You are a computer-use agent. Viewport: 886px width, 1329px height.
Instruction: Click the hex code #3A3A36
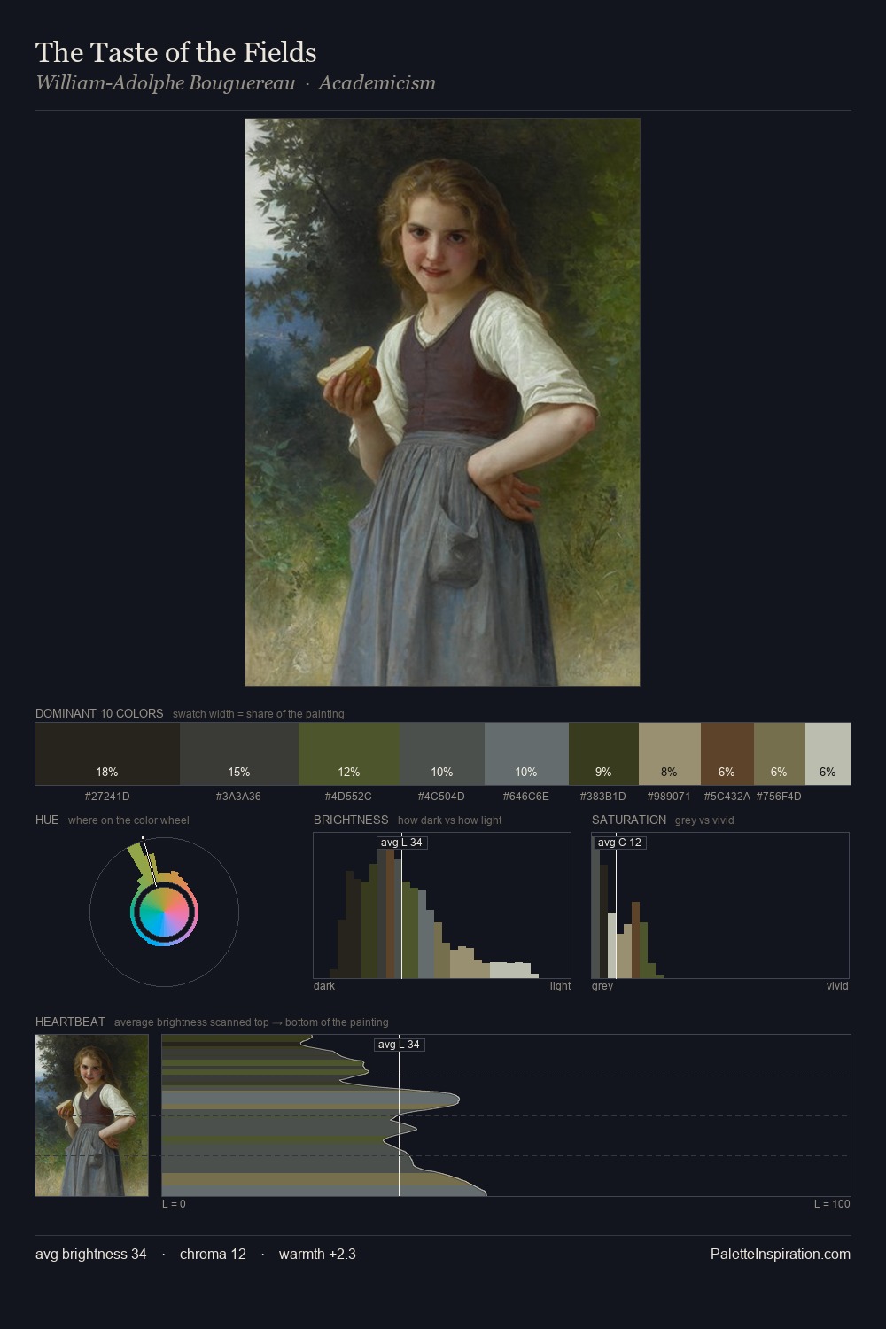tap(238, 797)
